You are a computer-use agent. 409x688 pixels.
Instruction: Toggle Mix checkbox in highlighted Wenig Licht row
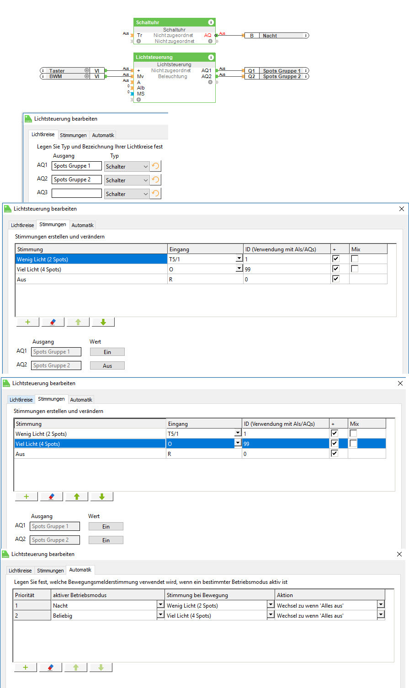[355, 259]
